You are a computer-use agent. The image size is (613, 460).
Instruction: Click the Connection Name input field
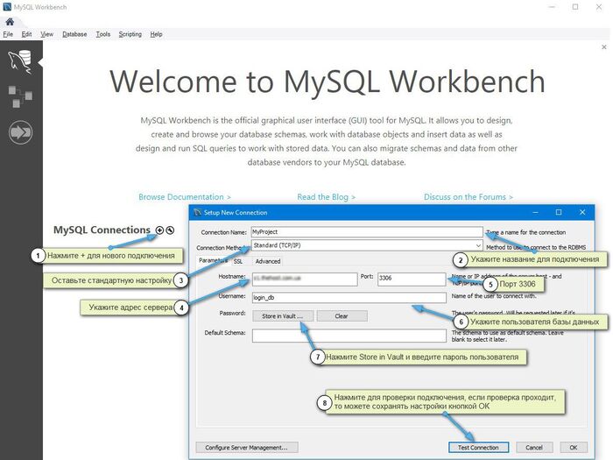367,232
